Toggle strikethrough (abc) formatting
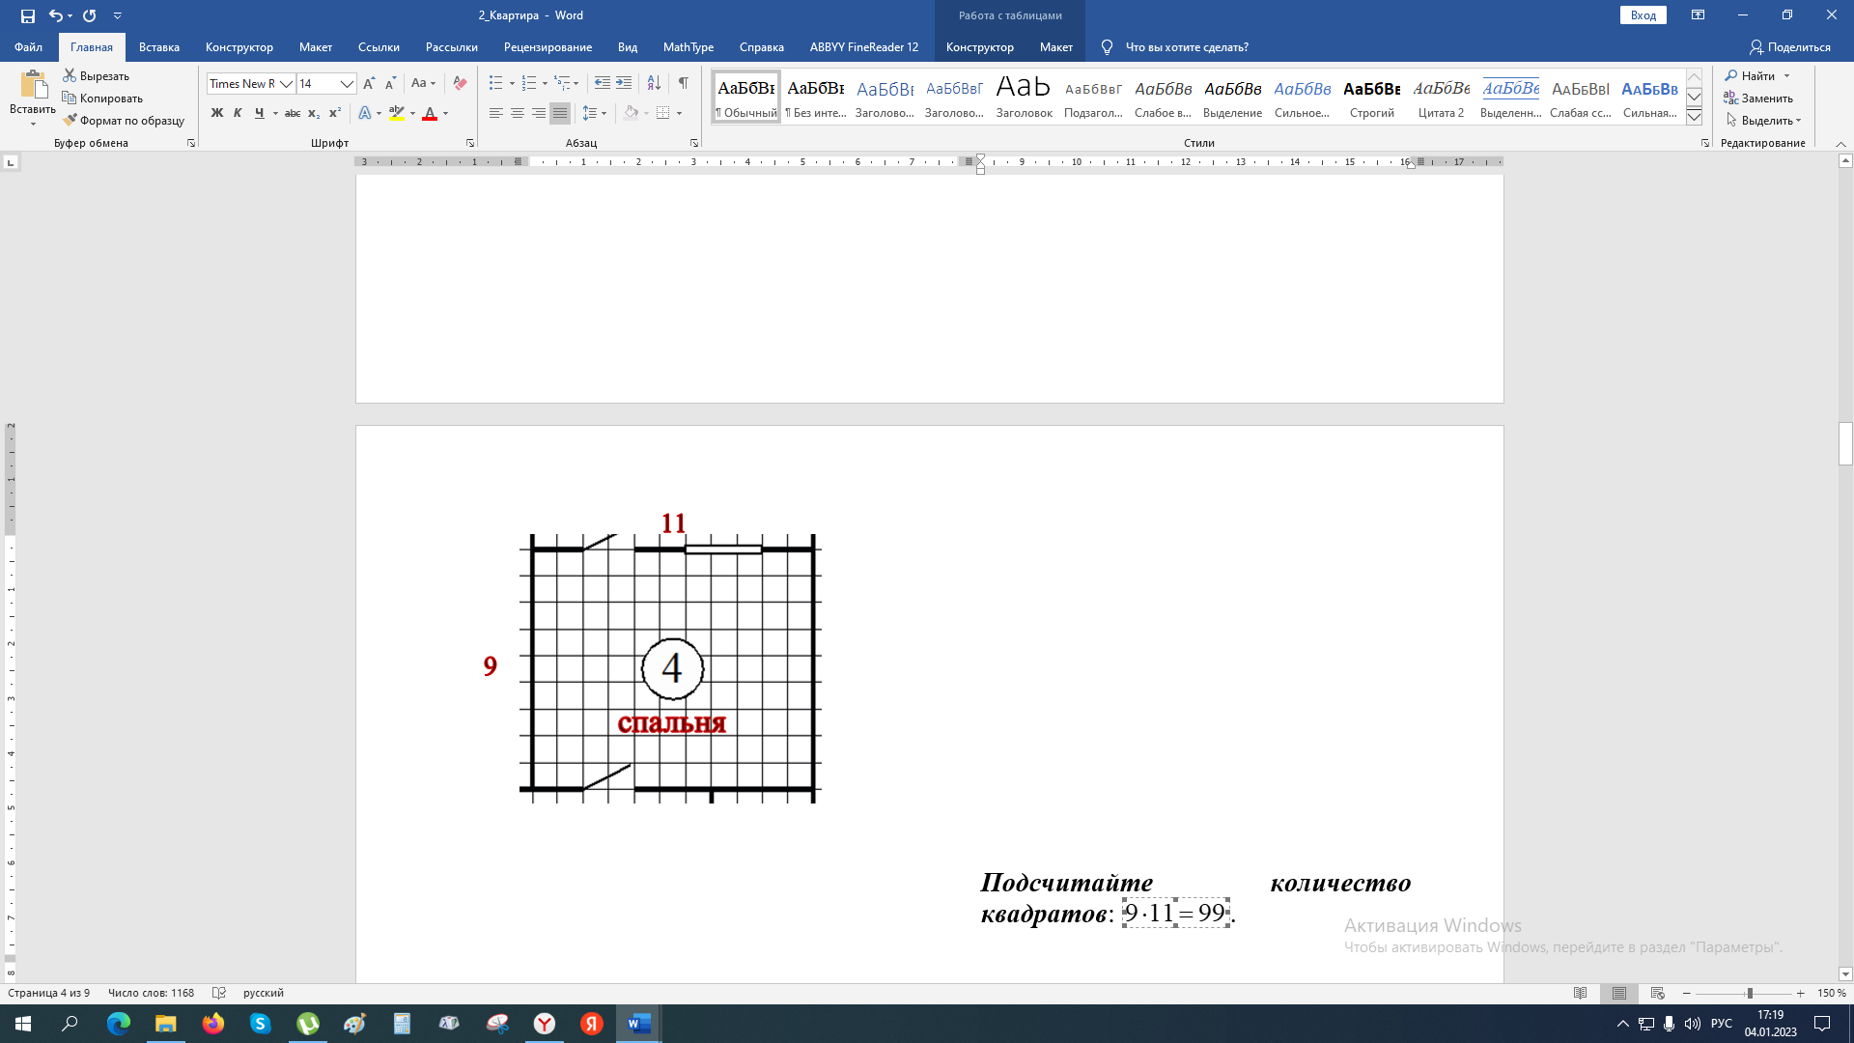The height and width of the screenshot is (1043, 1854). point(293,113)
